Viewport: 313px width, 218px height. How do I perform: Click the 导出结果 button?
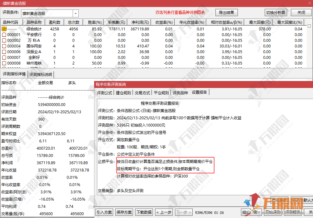226,12
